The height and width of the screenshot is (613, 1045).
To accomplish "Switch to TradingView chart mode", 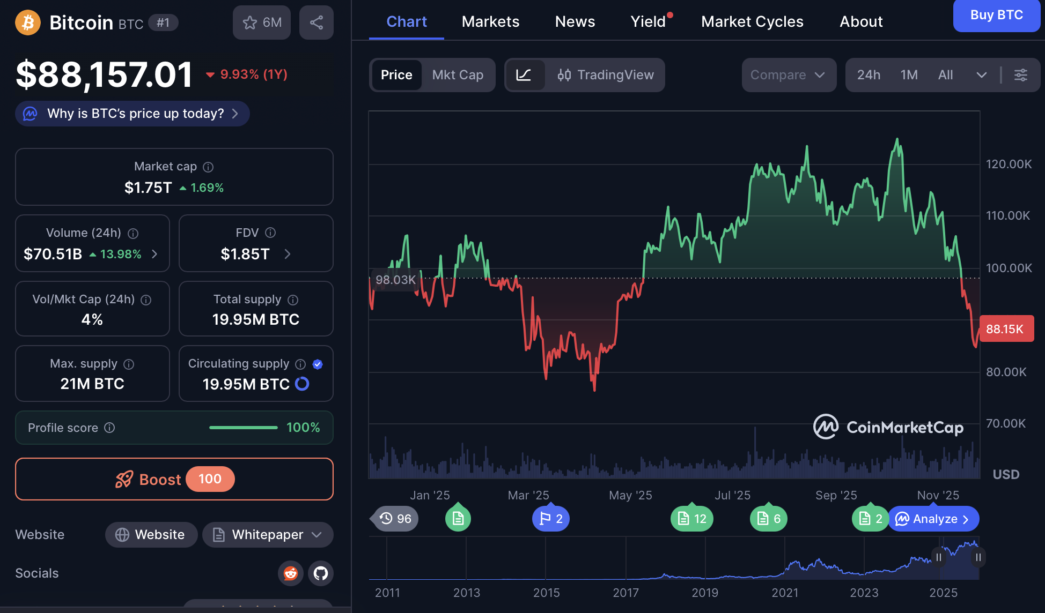I will pyautogui.click(x=606, y=75).
